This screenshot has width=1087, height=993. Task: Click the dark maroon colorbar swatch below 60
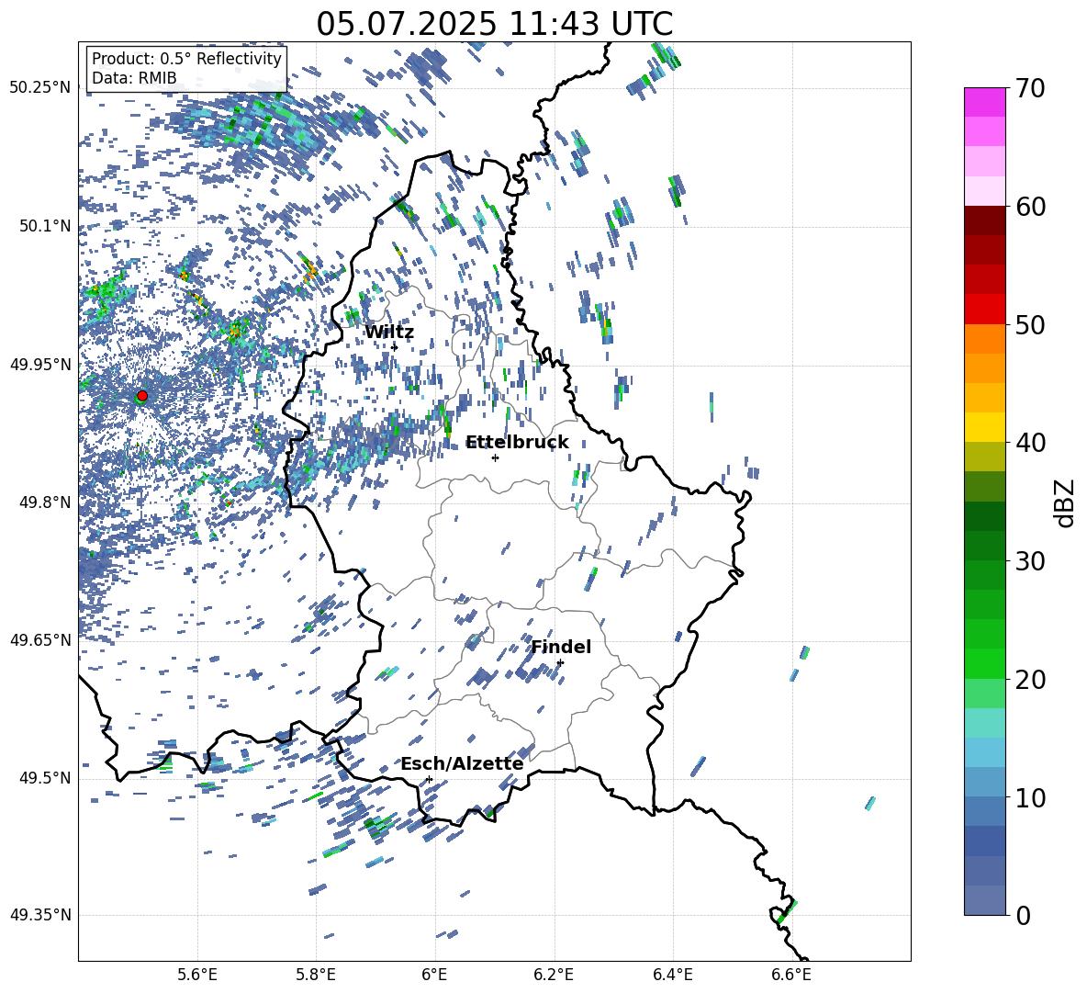coord(985,220)
